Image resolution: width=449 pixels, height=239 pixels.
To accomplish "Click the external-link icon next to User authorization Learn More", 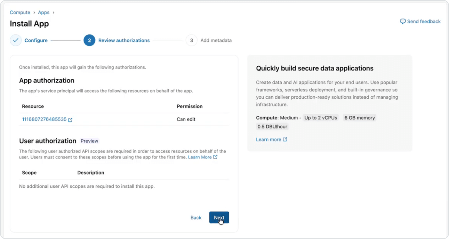I will (x=216, y=157).
